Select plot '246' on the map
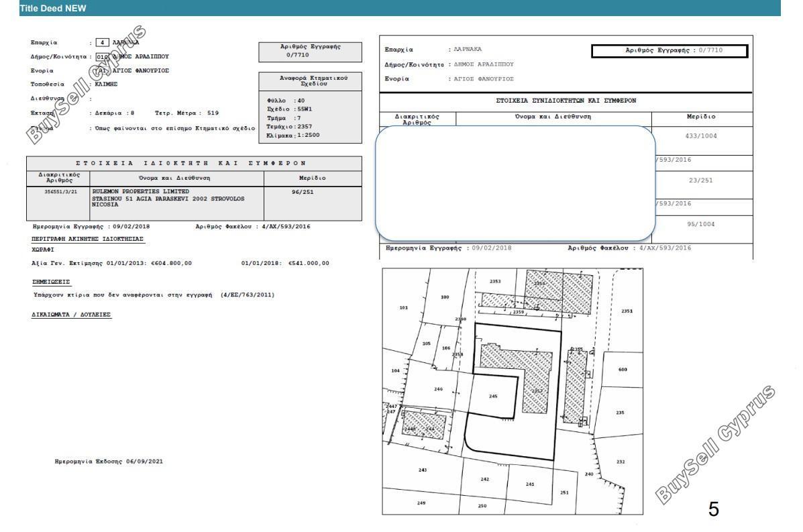 pos(438,389)
